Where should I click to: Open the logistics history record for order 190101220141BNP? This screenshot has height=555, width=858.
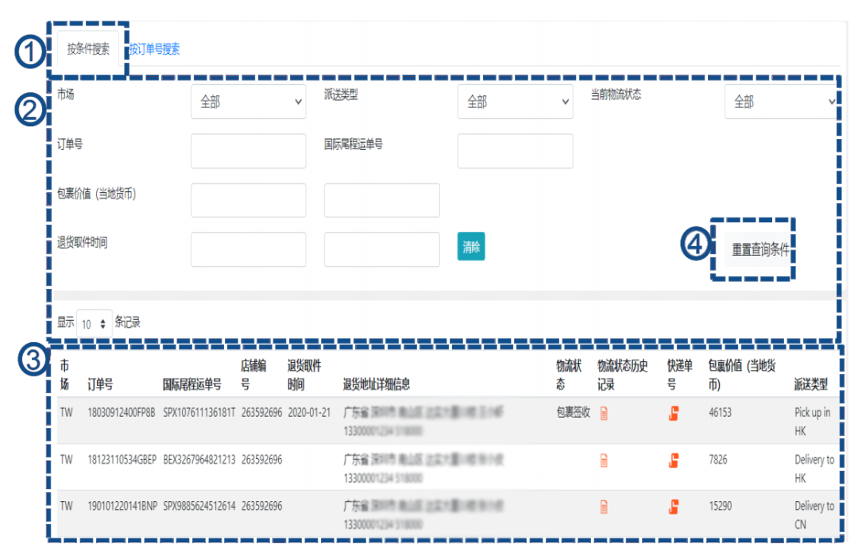[x=603, y=506]
